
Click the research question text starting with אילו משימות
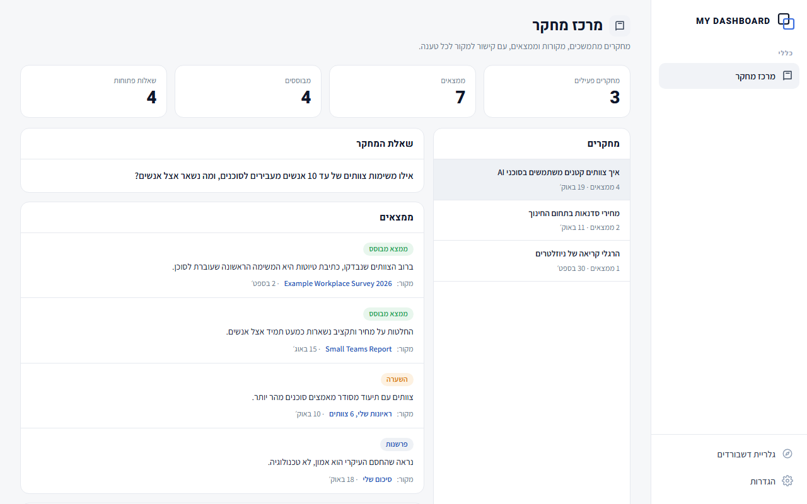click(274, 176)
